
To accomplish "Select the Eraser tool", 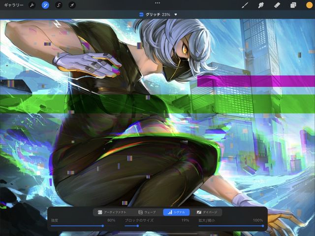I will click(277, 5).
